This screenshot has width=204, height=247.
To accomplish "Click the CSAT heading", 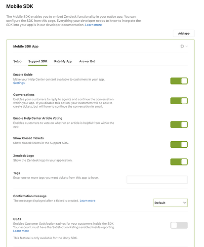I will click(17, 219).
